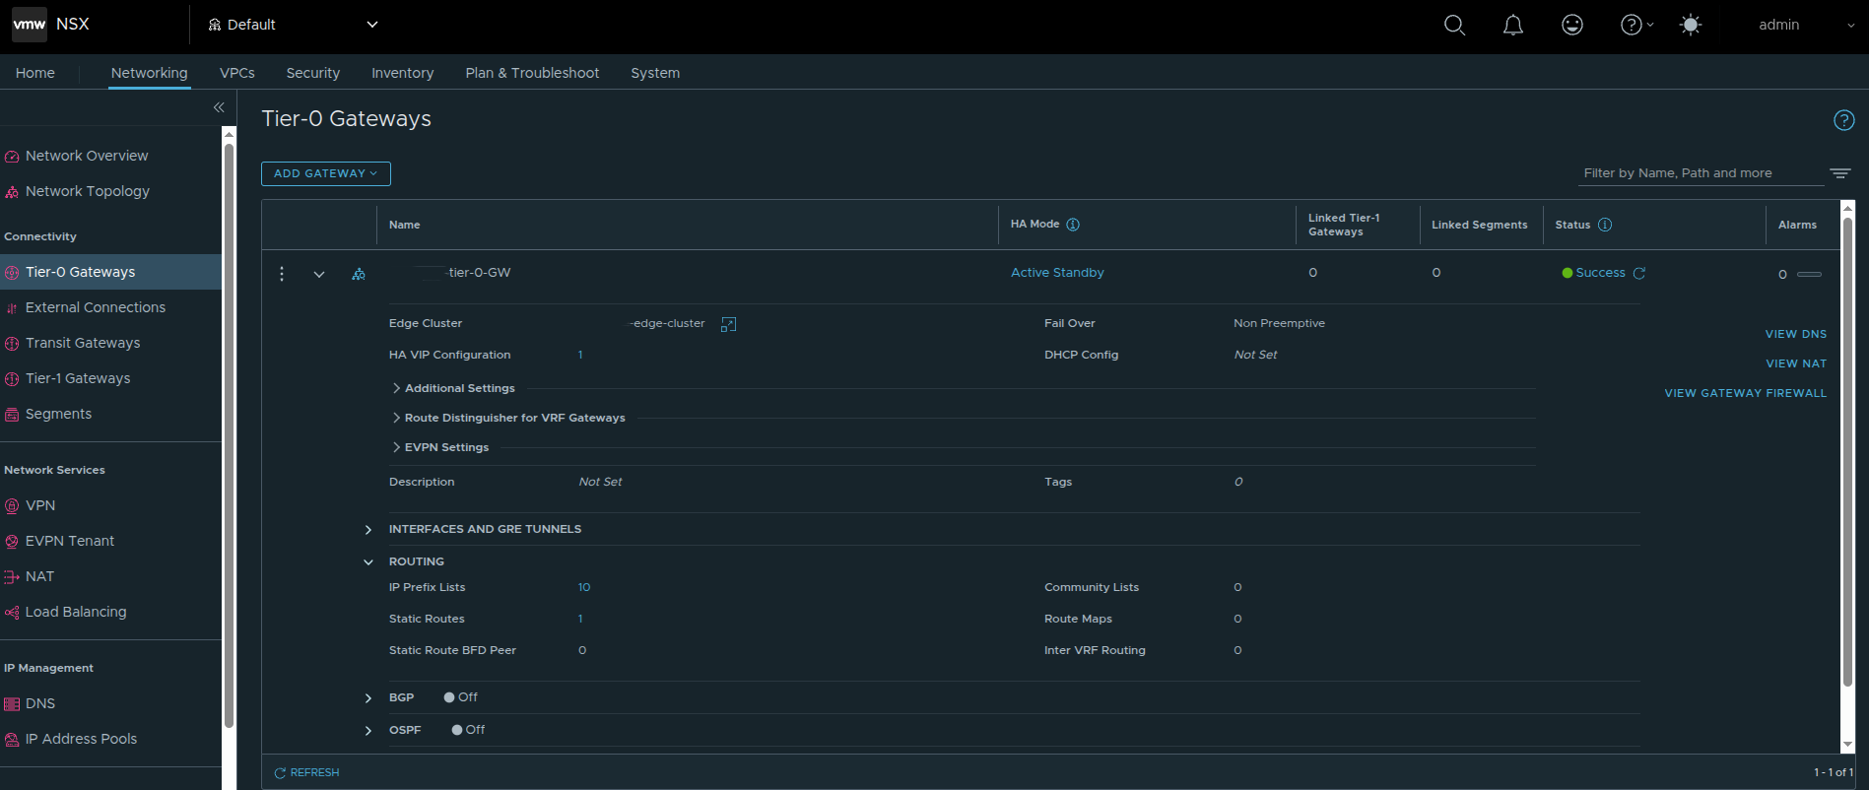Expand INTERFACES AND GRE TUNNELS section

368,530
